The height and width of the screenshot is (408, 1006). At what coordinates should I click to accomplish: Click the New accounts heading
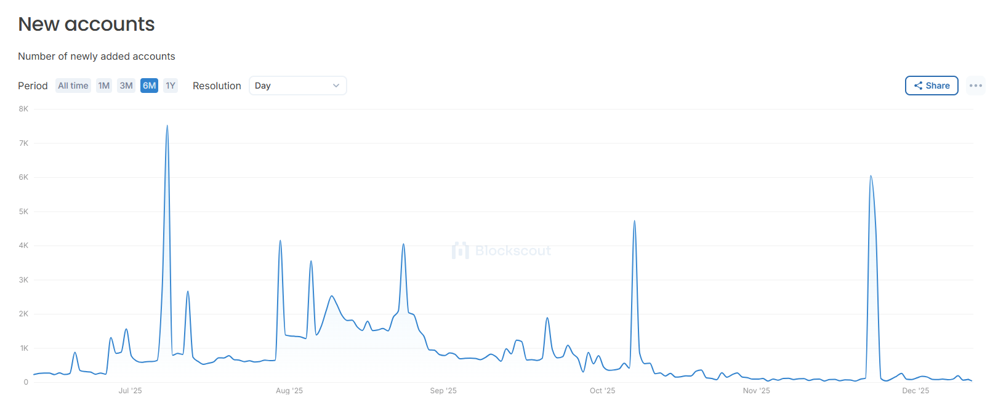(x=86, y=24)
